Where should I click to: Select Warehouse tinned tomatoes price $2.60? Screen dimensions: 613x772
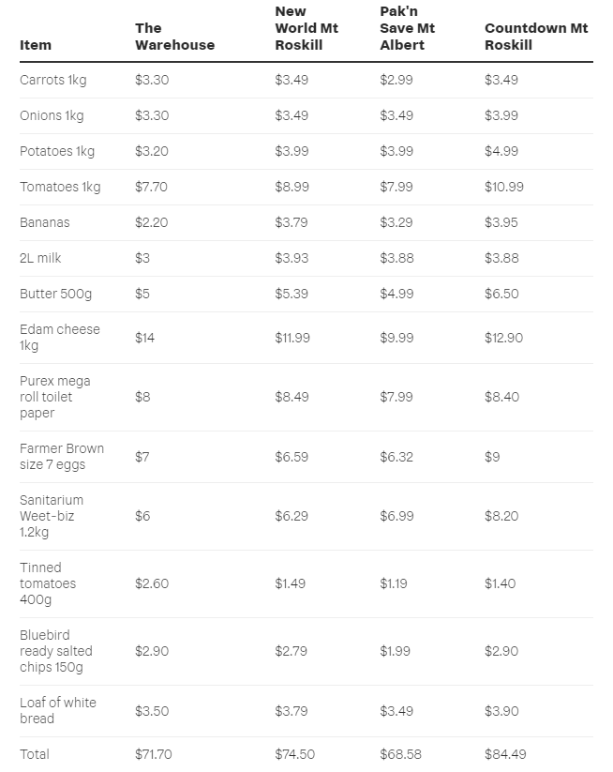pos(152,583)
